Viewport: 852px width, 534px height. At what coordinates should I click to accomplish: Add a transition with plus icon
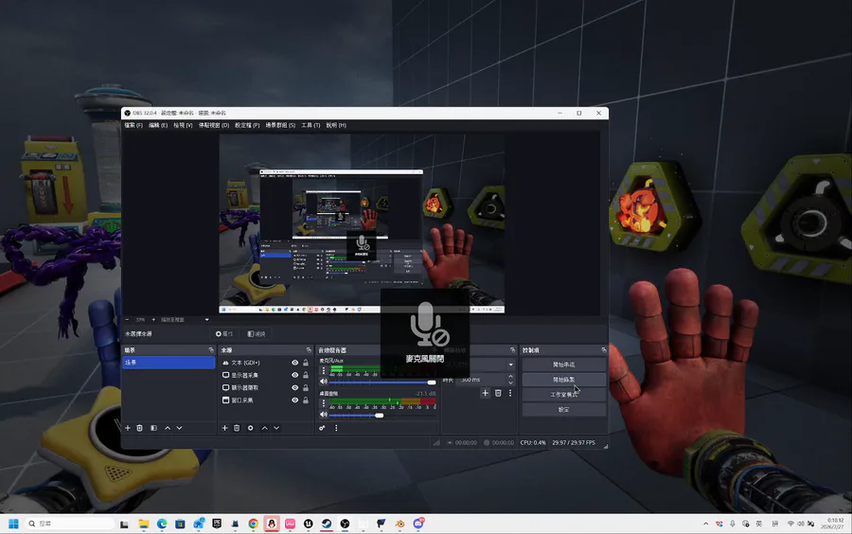[x=486, y=393]
